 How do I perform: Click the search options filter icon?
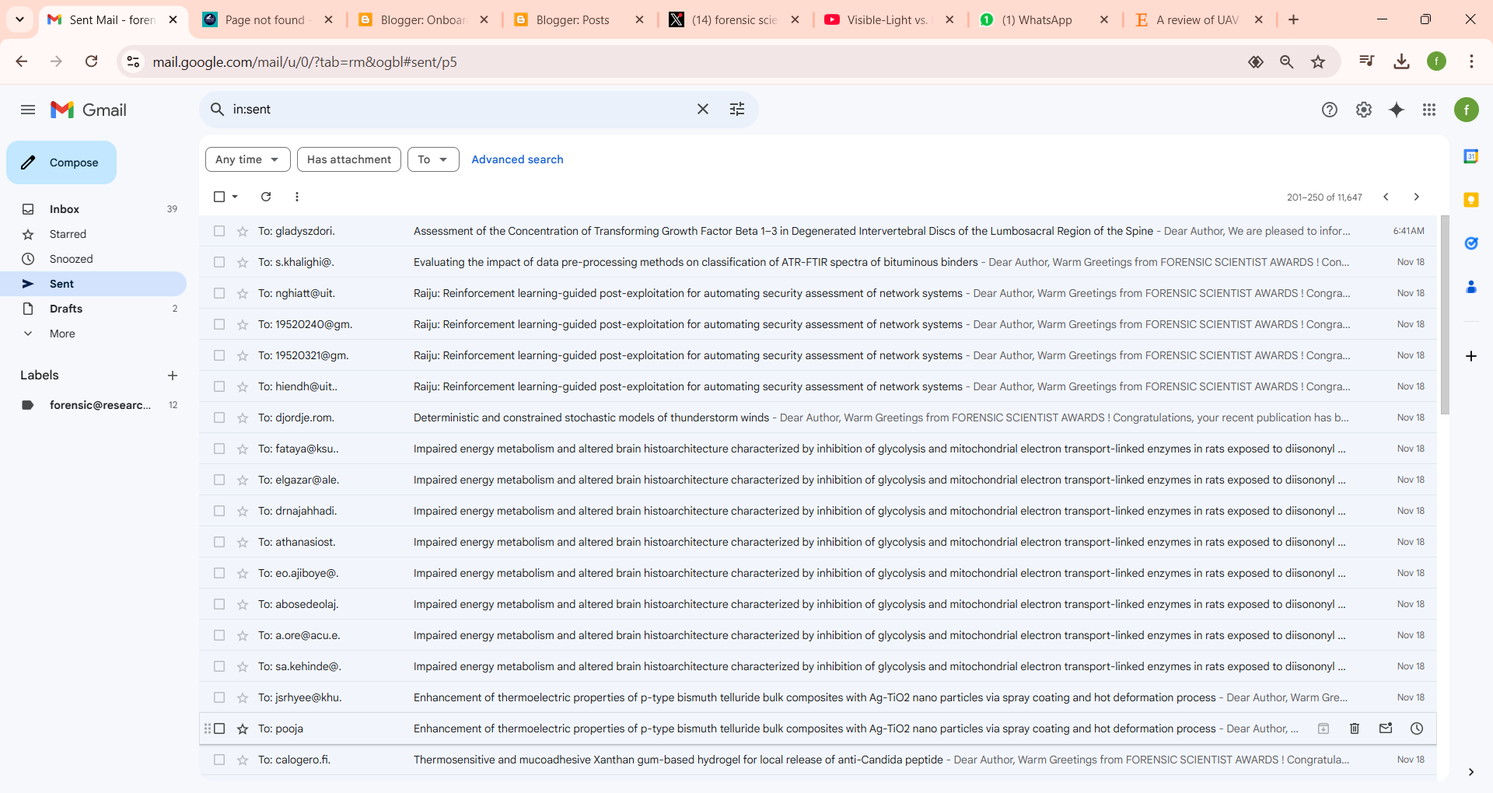[x=737, y=110]
